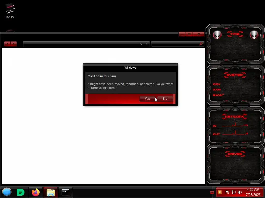Refresh the Explorer window
The width and height of the screenshot is (265, 198).
click(147, 44)
